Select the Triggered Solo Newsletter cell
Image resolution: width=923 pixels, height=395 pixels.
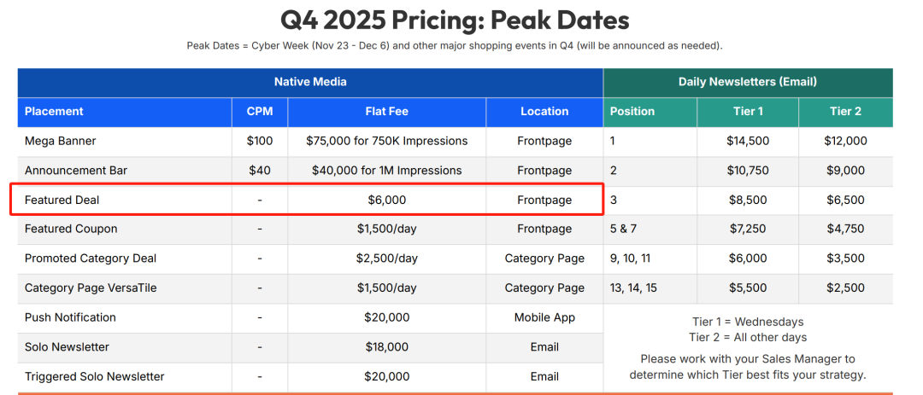pyautogui.click(x=94, y=376)
